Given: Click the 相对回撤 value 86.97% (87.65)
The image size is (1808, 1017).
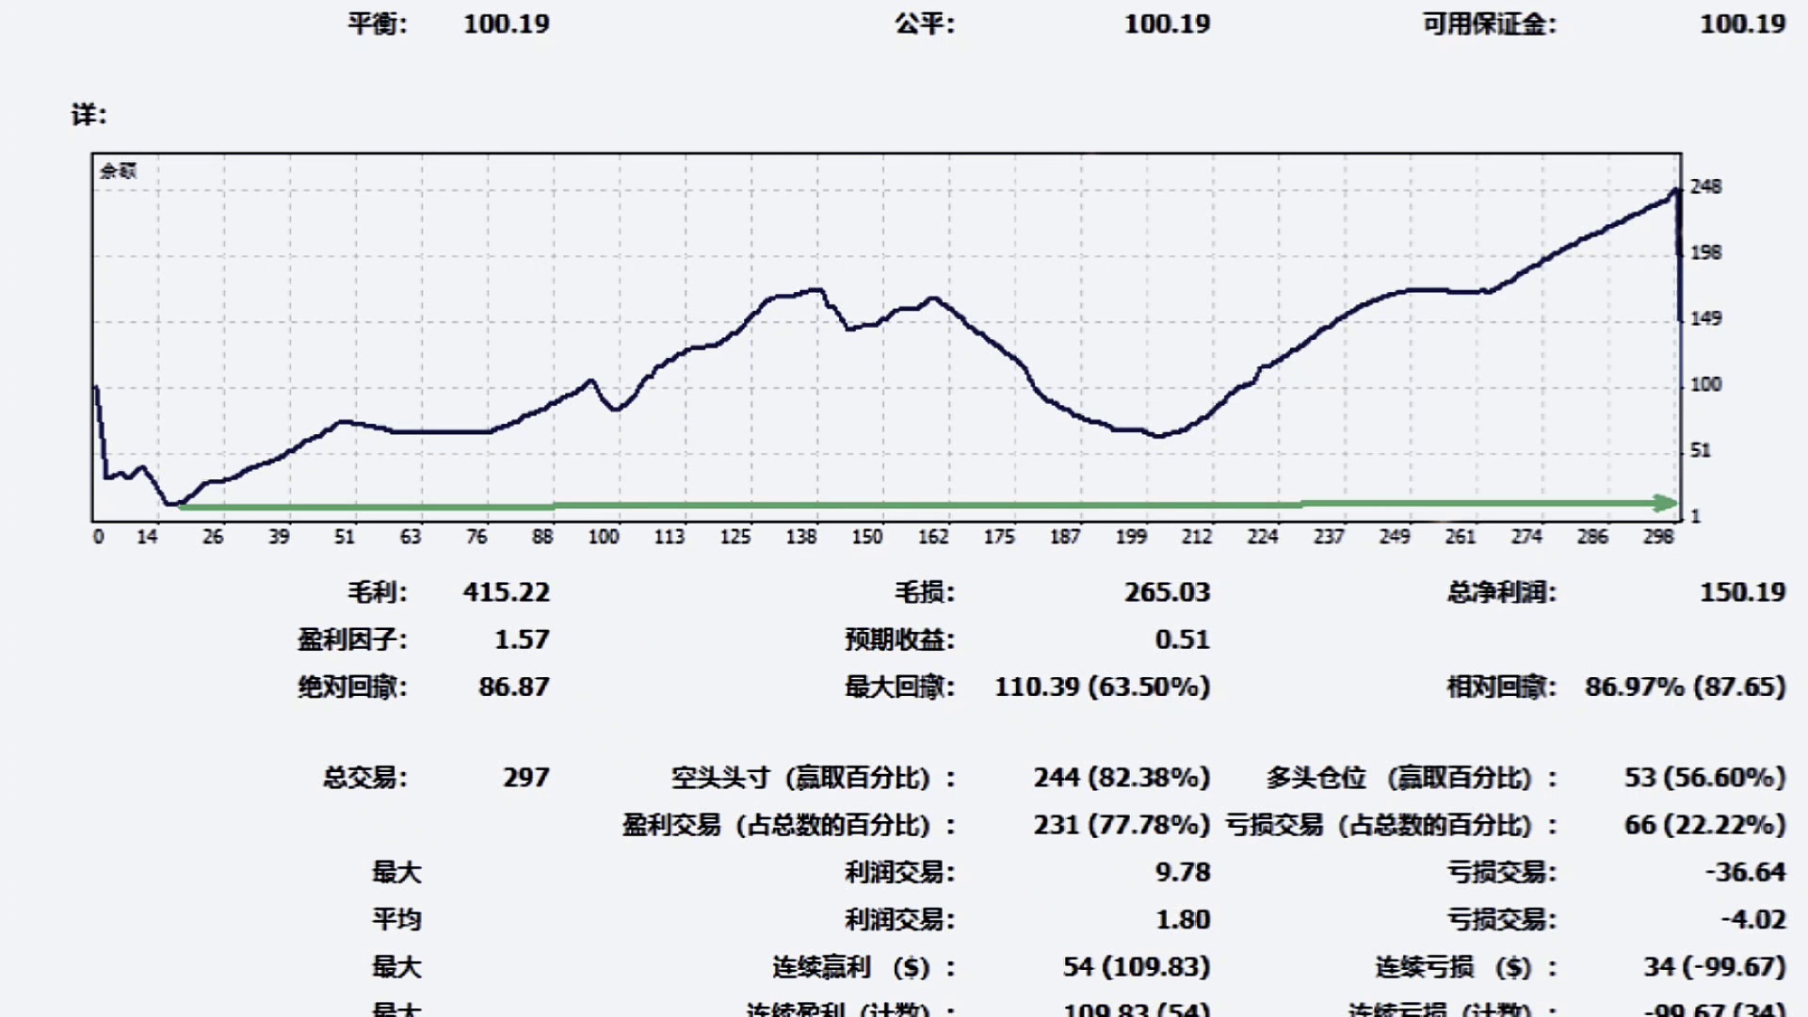Looking at the screenshot, I should coord(1685,687).
